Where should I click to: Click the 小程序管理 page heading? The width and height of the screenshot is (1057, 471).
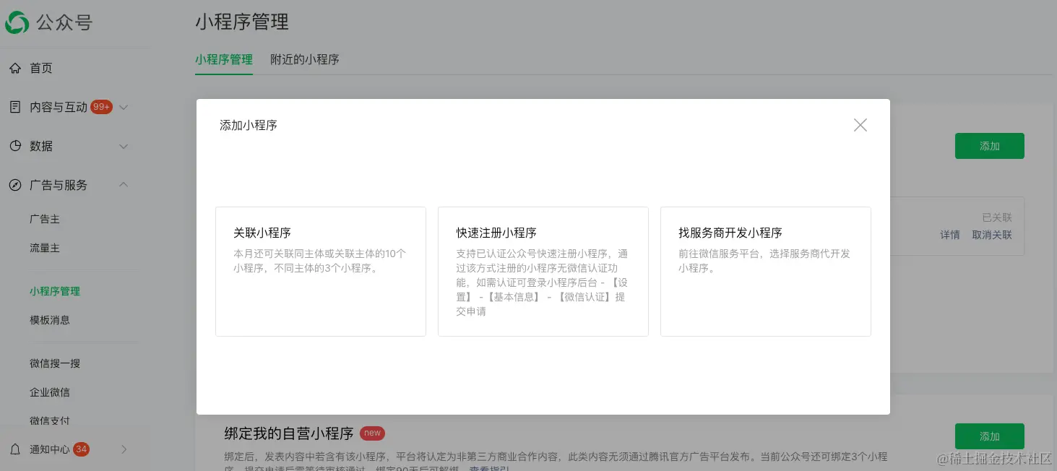(x=242, y=22)
